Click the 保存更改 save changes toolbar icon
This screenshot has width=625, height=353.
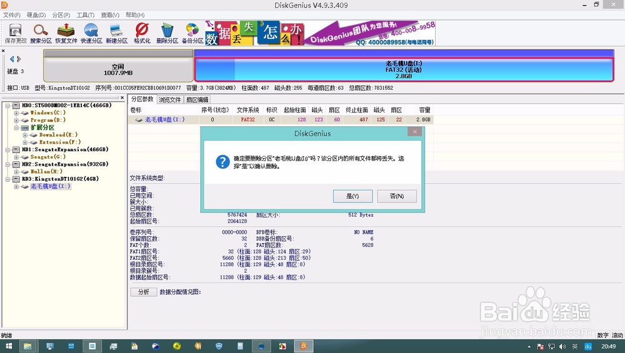coord(16,34)
